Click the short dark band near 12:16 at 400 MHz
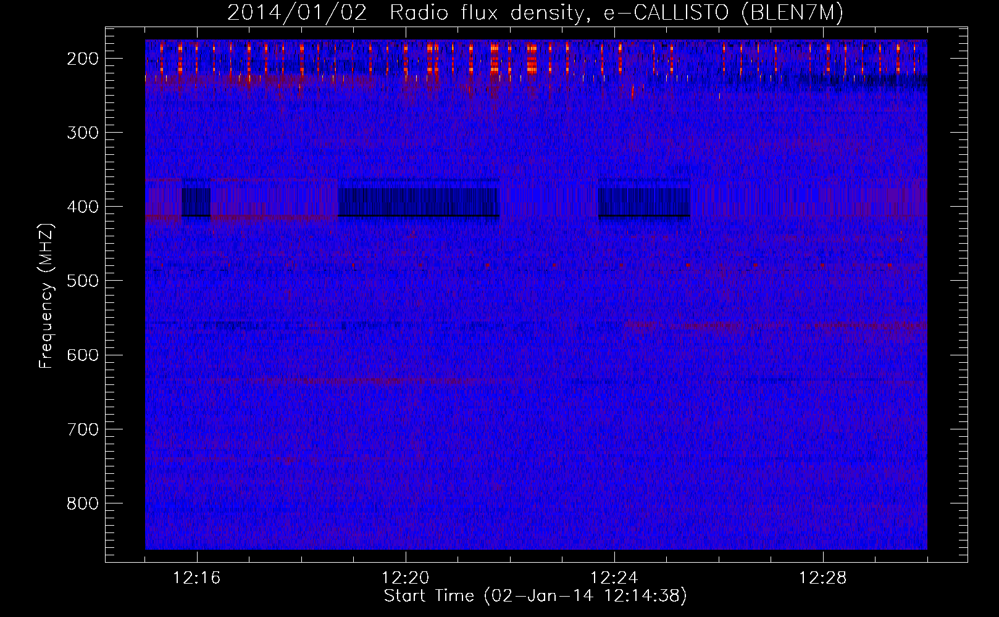Image resolution: width=999 pixels, height=617 pixels. [196, 202]
